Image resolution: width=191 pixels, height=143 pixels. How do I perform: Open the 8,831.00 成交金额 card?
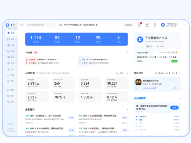(x=37, y=83)
